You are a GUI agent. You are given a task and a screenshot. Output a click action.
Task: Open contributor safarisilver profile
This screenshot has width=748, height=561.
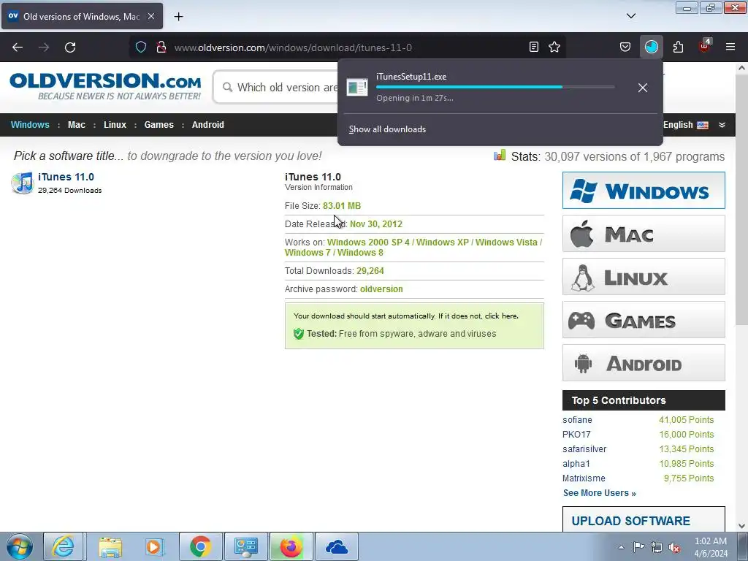point(584,449)
